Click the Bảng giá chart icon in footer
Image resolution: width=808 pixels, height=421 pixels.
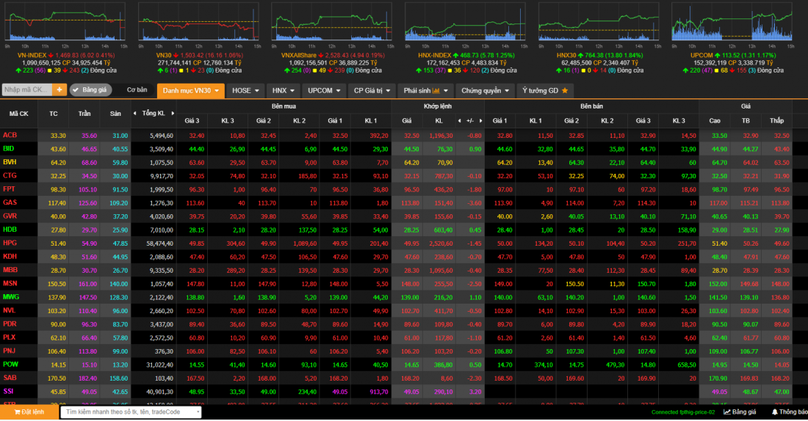pyautogui.click(x=740, y=412)
